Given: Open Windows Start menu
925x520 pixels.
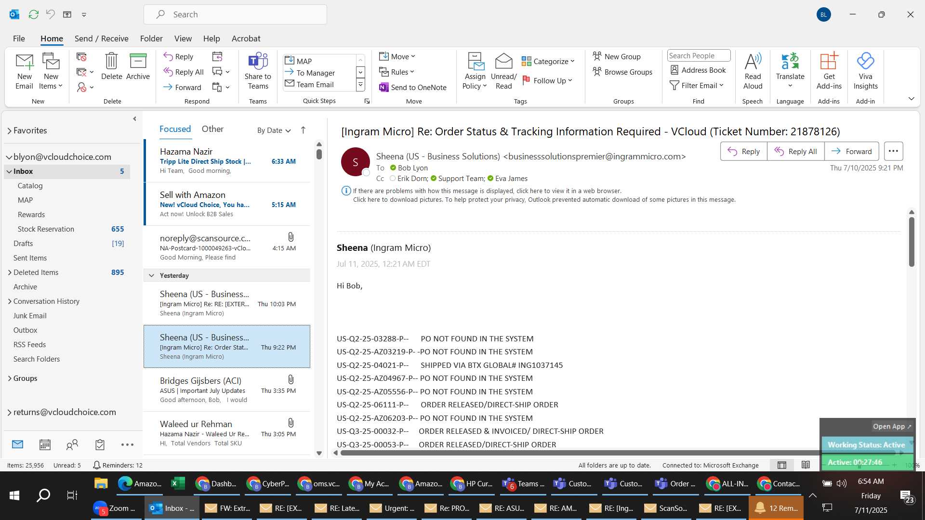Looking at the screenshot, I should pyautogui.click(x=14, y=495).
